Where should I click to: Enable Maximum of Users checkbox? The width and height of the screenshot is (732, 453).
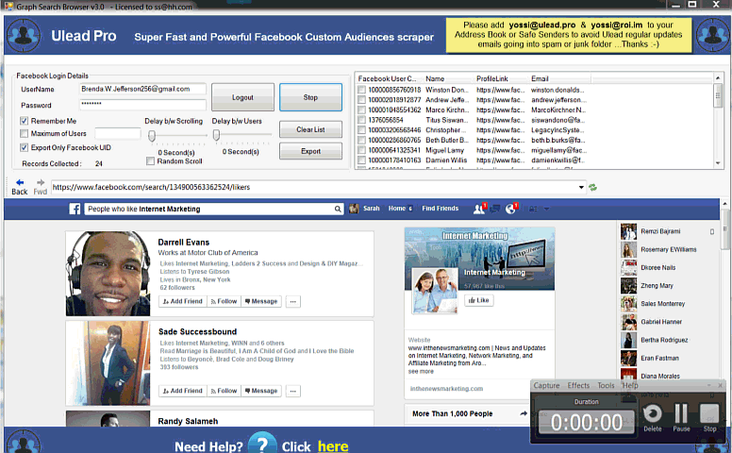point(24,134)
